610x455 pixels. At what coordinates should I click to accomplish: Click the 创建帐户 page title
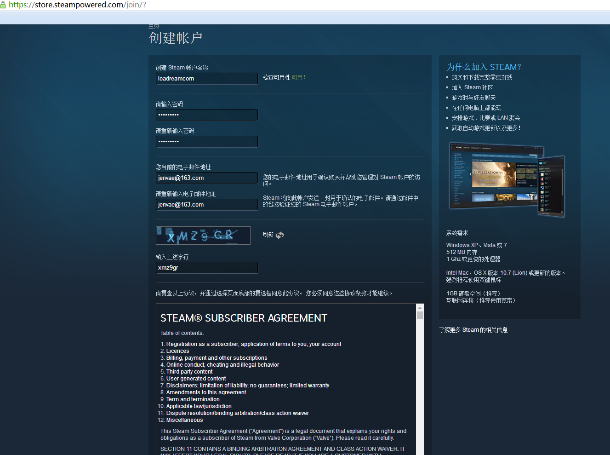176,38
